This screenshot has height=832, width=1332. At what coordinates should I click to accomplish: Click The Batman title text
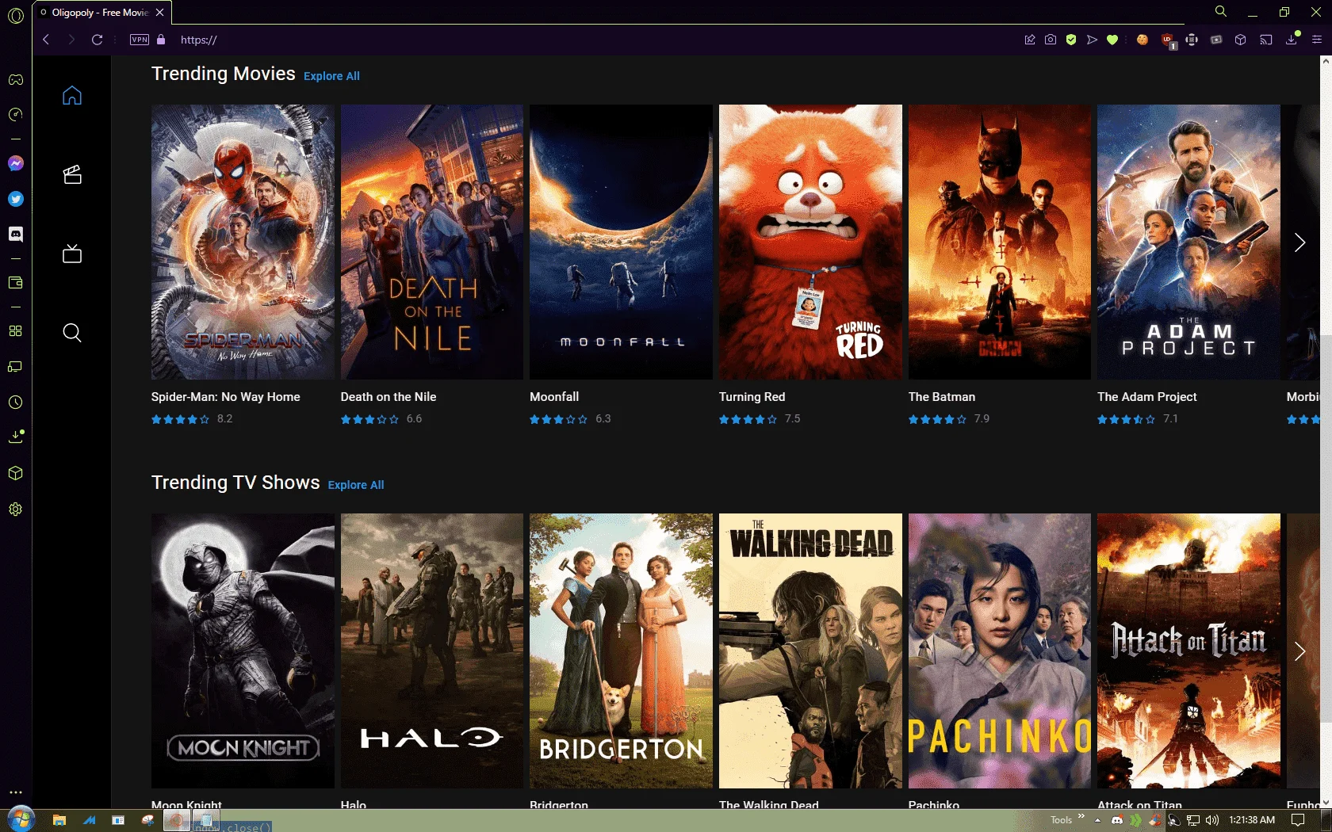[x=942, y=397]
